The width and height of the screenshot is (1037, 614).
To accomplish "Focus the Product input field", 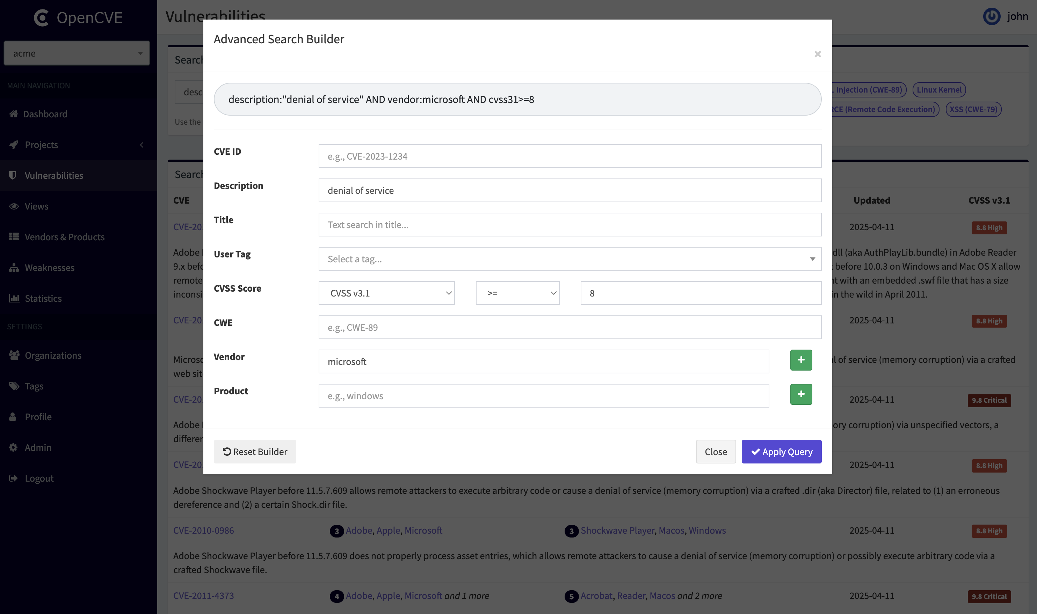I will point(543,396).
